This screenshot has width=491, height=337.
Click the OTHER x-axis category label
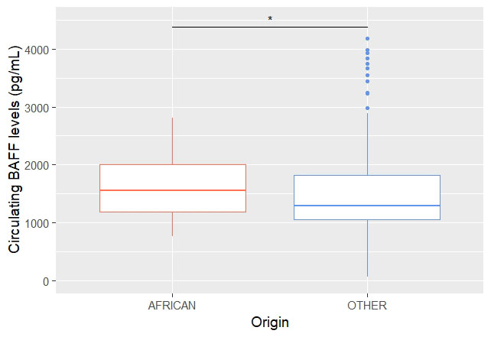coord(368,306)
